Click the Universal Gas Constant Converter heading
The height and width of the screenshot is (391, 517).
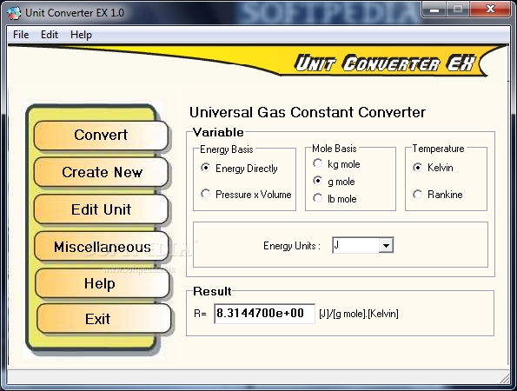point(308,112)
